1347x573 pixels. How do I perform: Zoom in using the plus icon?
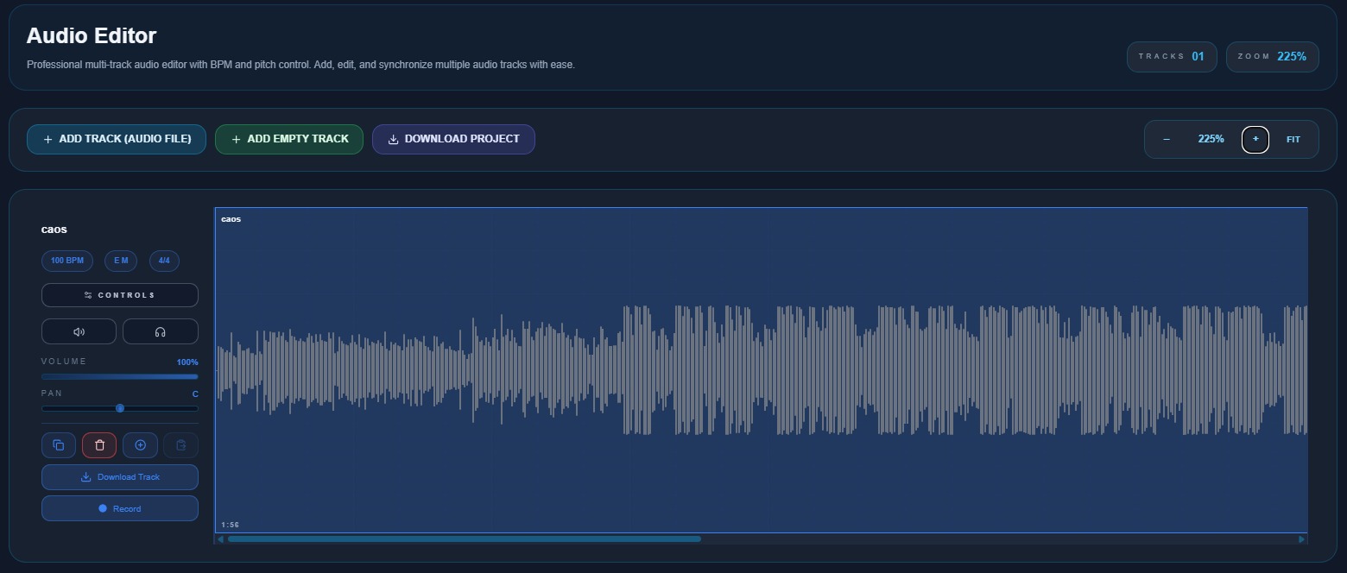tap(1255, 139)
